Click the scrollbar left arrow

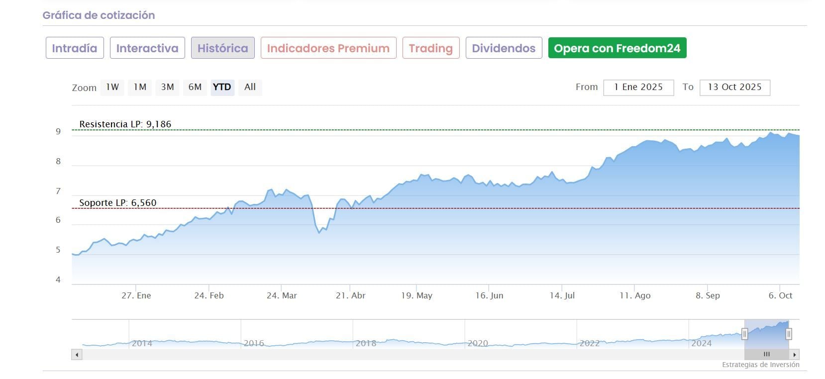[x=77, y=355]
